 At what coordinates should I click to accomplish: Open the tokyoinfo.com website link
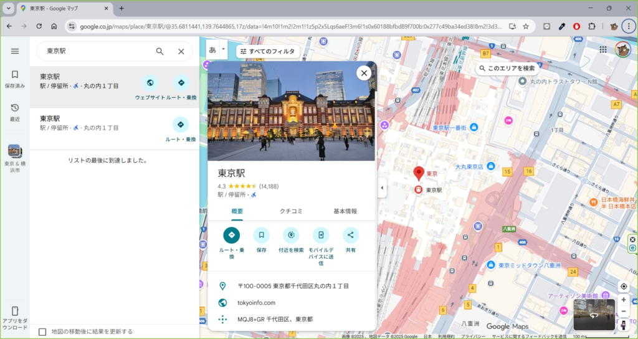point(256,303)
